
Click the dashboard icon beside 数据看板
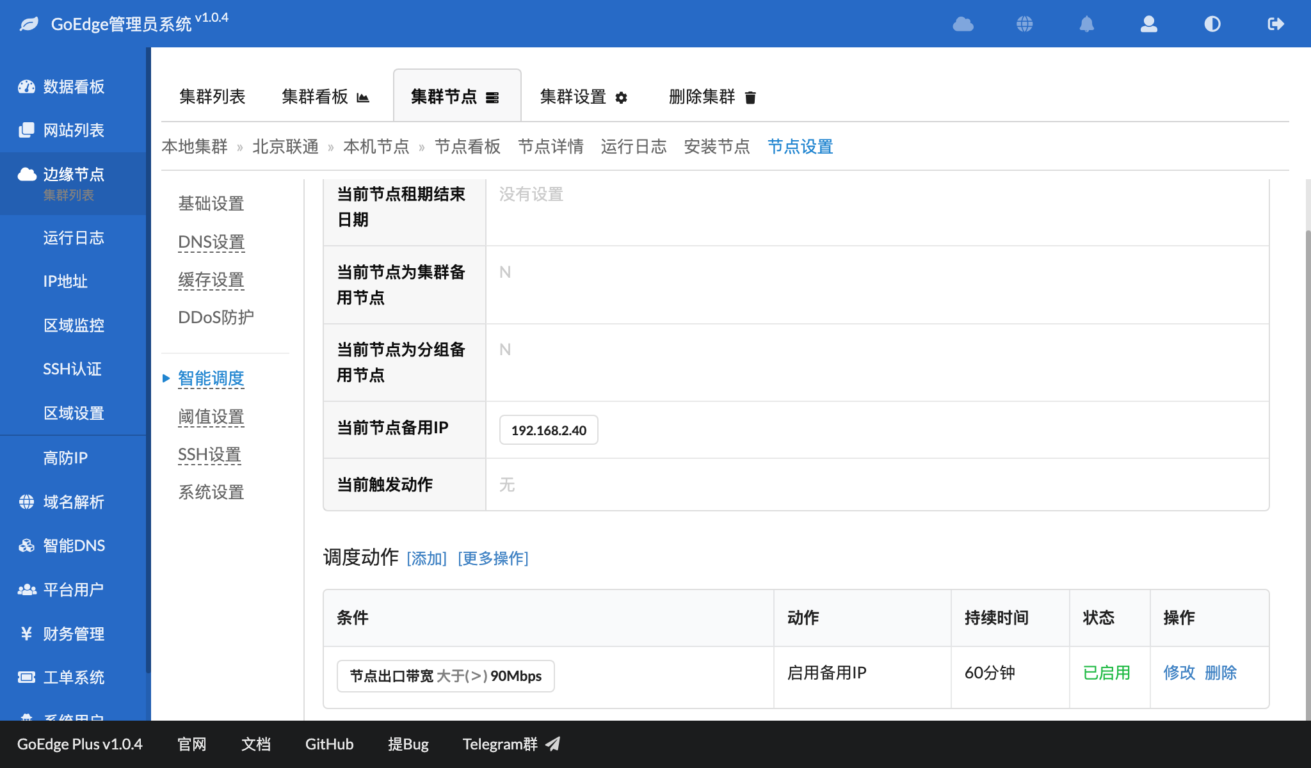pos(27,87)
